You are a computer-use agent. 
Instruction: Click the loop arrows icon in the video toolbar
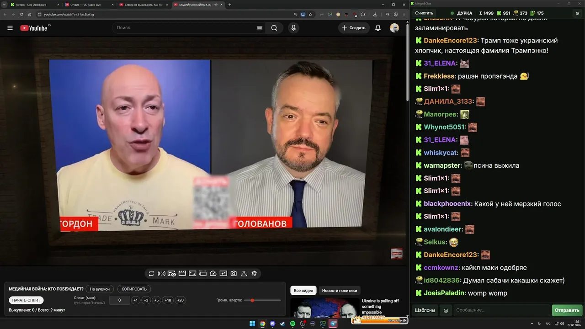point(151,273)
